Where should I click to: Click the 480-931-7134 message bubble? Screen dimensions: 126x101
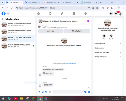(x=48, y=85)
